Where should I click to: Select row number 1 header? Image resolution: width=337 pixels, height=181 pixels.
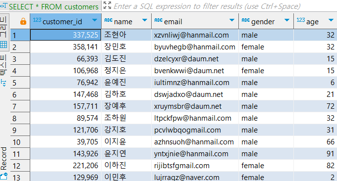click(x=20, y=35)
